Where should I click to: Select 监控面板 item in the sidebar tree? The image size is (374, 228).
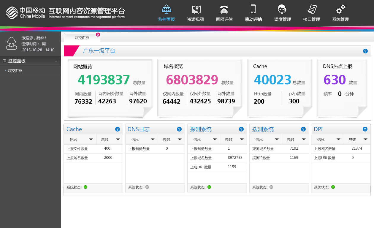coord(15,71)
